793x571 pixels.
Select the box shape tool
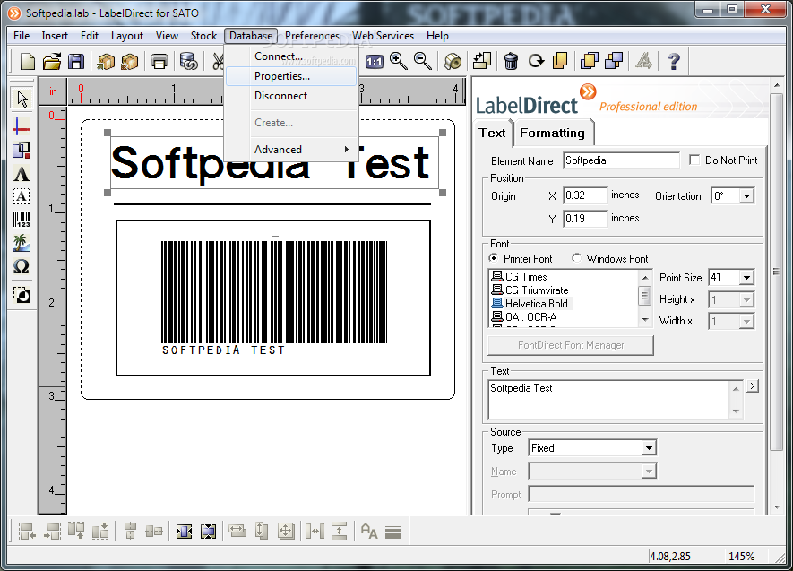[22, 151]
